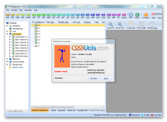Choose the CSV output format icon
The image size is (167, 122).
tap(34, 16)
